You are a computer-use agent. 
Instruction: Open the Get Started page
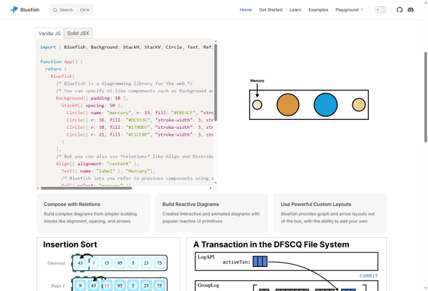(x=270, y=10)
